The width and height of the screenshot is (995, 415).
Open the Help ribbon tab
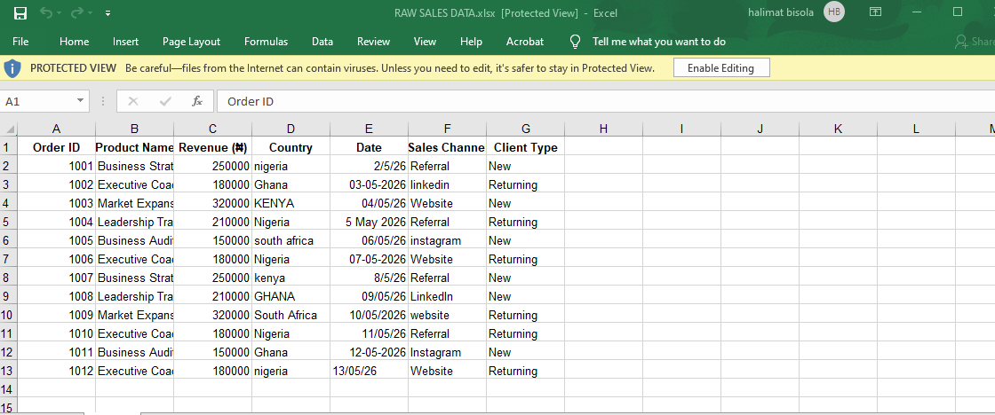coord(471,42)
